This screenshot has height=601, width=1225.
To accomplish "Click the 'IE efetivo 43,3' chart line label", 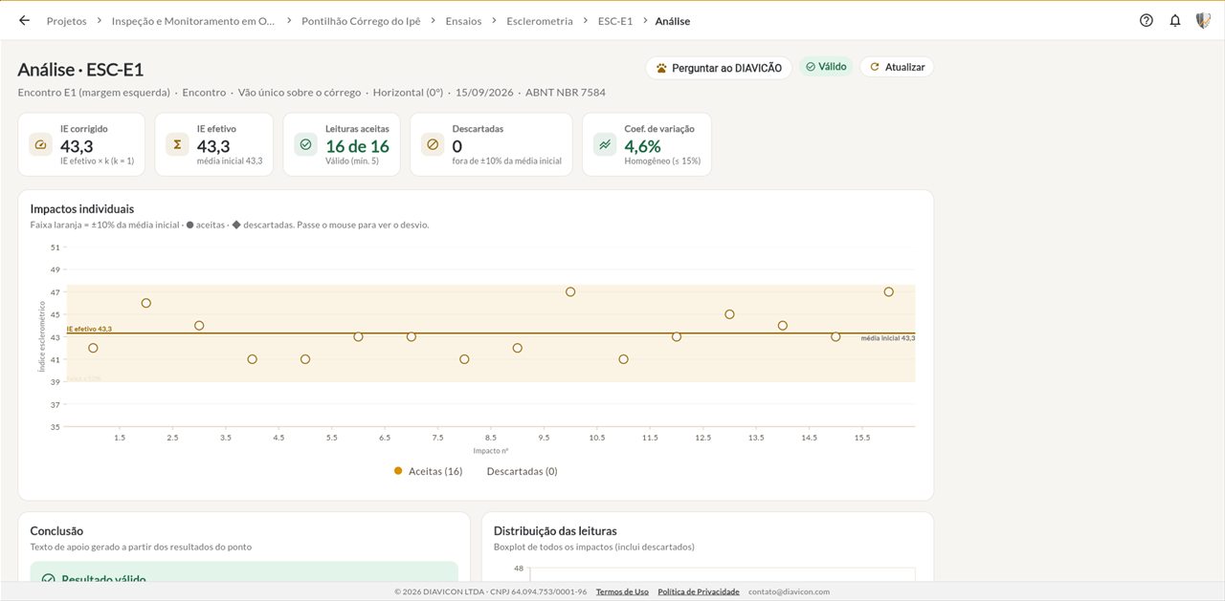I will point(89,329).
